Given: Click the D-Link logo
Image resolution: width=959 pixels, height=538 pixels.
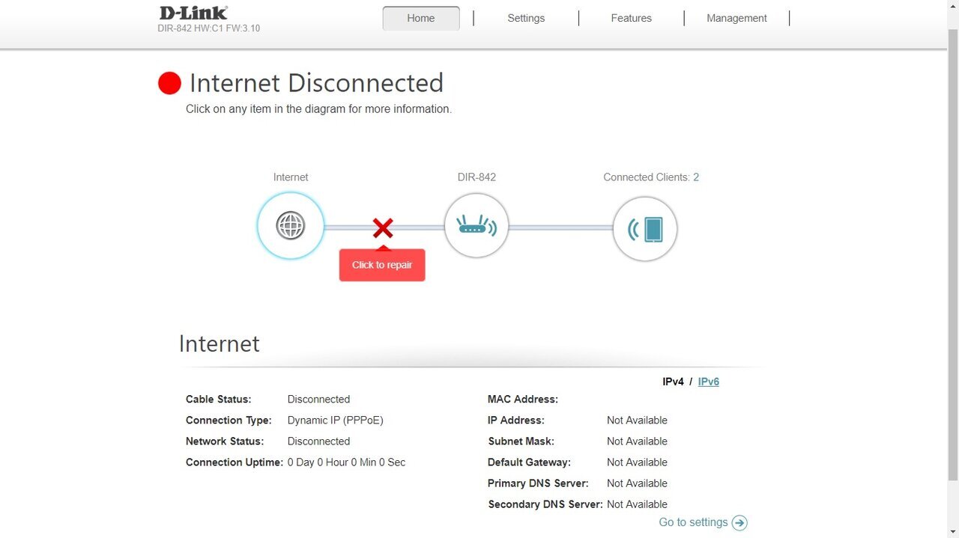Looking at the screenshot, I should click(193, 13).
